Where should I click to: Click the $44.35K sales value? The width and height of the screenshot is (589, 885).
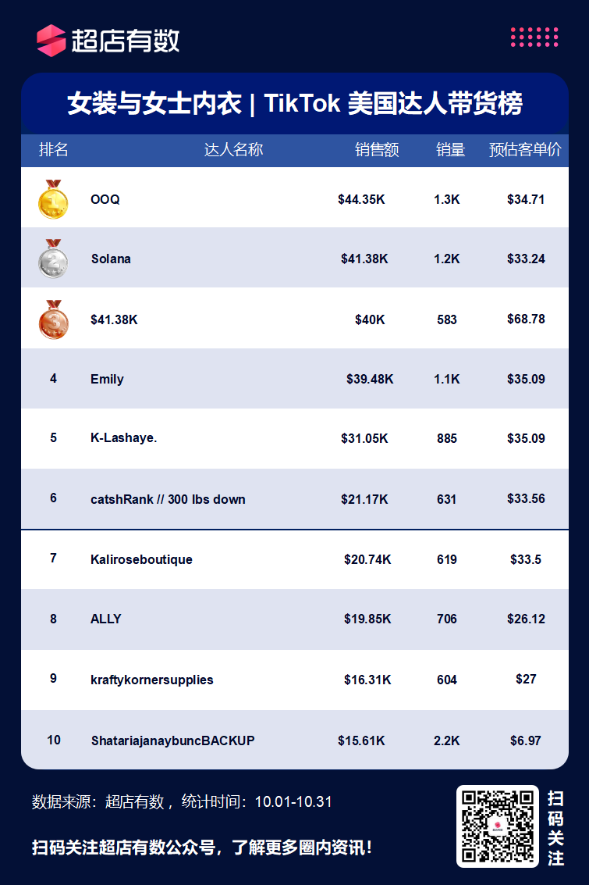(361, 199)
